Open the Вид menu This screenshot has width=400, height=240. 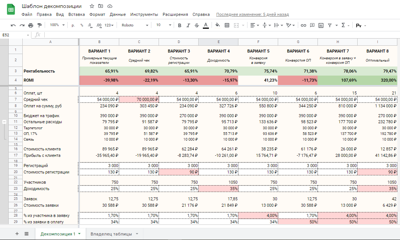60,14
